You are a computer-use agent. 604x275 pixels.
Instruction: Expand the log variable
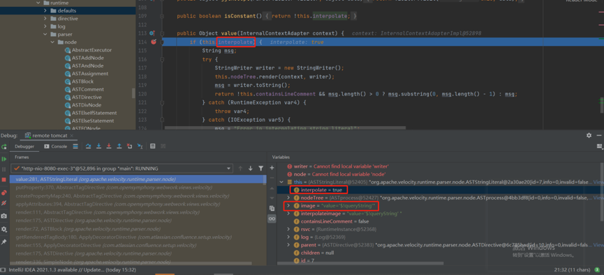point(288,237)
